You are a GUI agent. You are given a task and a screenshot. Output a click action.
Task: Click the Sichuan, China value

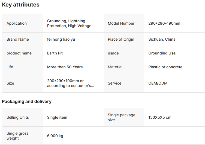[x=162, y=39]
